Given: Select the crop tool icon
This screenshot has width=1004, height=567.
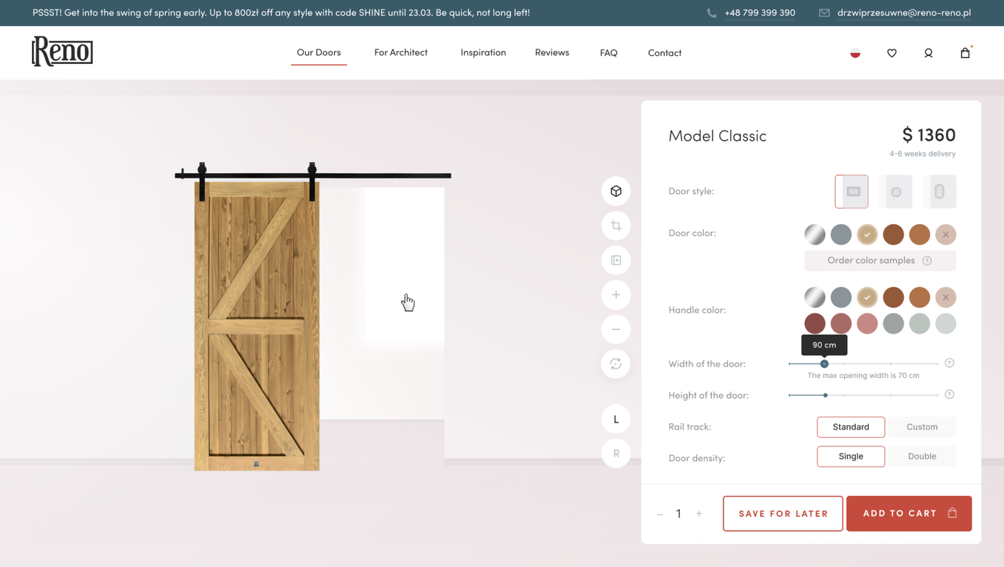Looking at the screenshot, I should 616,225.
